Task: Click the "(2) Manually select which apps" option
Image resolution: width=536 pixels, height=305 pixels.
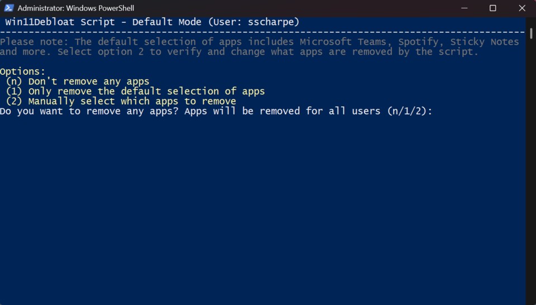Action: coord(121,101)
